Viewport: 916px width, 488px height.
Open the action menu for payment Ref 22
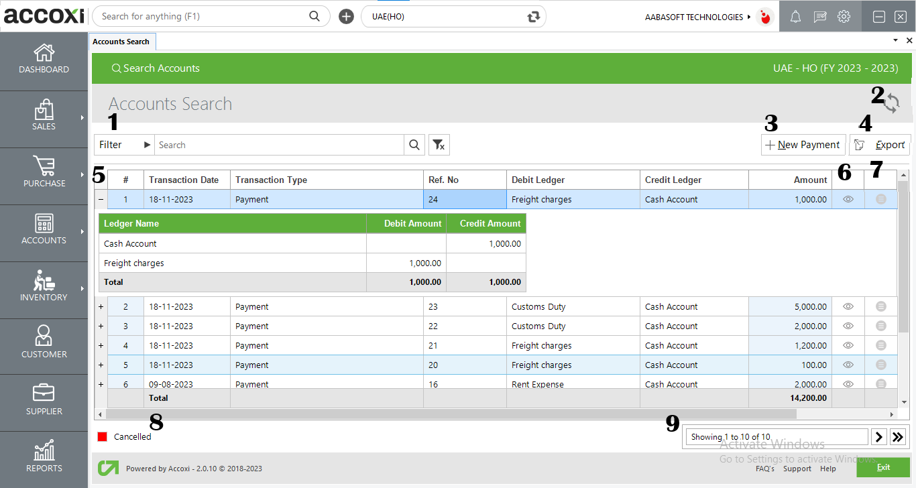880,326
